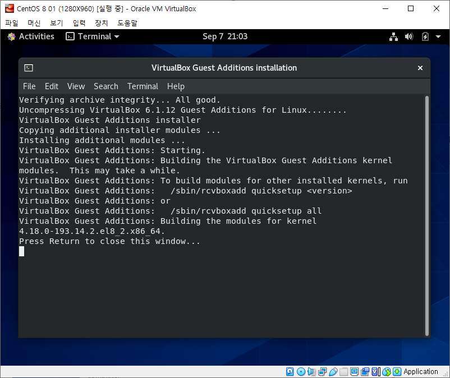Click the terminal icon in title bar
This screenshot has width=450, height=378.
[x=29, y=68]
